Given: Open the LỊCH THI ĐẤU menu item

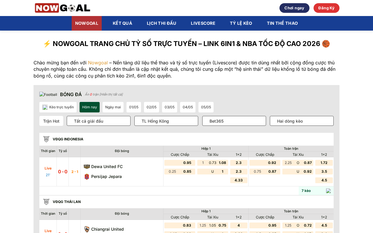Looking at the screenshot, I should pyautogui.click(x=161, y=23).
